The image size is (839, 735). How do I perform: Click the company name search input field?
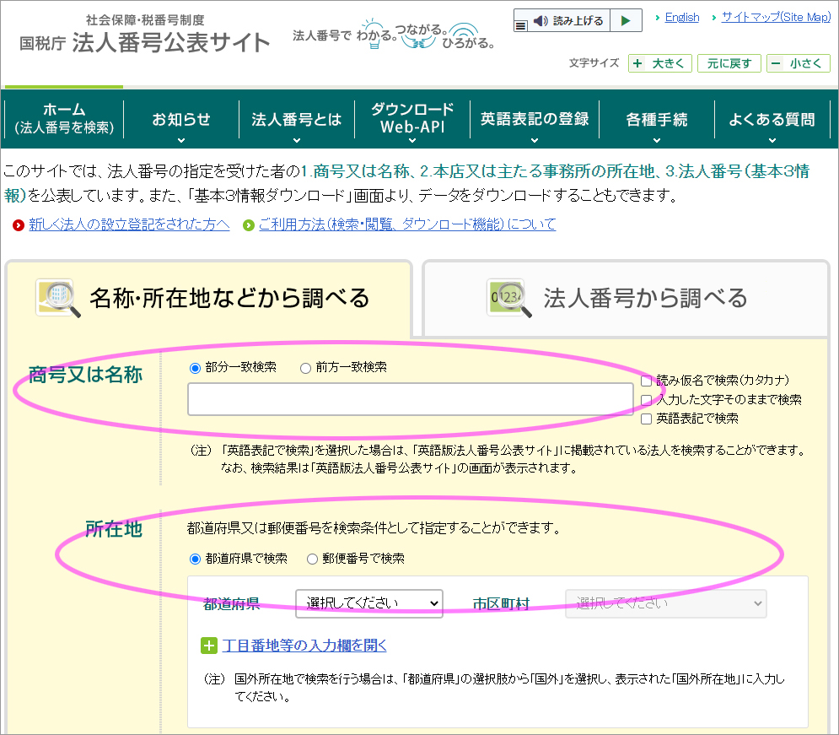tap(410, 398)
